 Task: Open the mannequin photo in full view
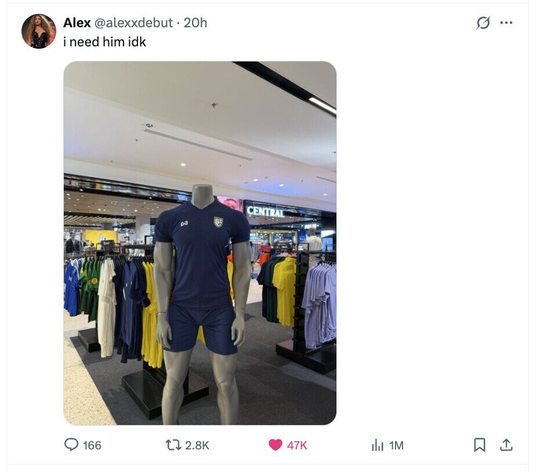(x=200, y=243)
